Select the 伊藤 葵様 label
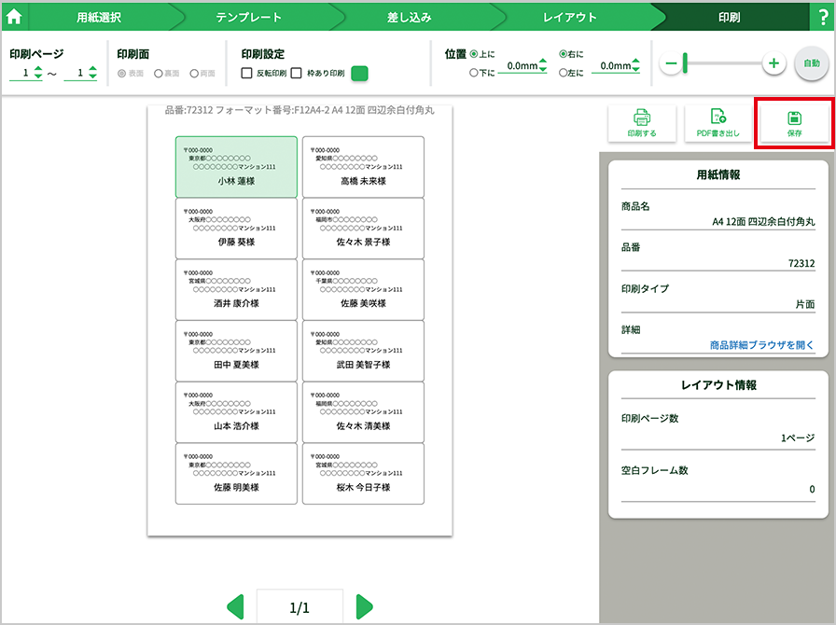 (x=236, y=229)
